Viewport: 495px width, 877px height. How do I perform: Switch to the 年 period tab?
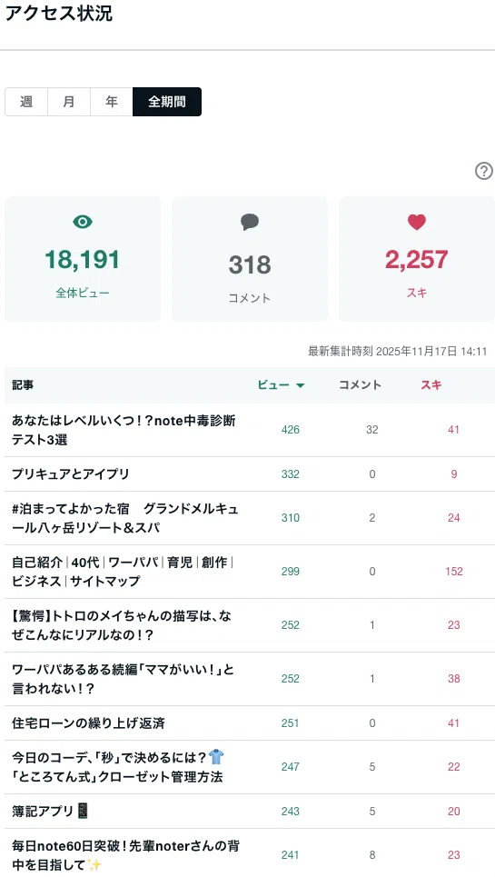pyautogui.click(x=112, y=102)
